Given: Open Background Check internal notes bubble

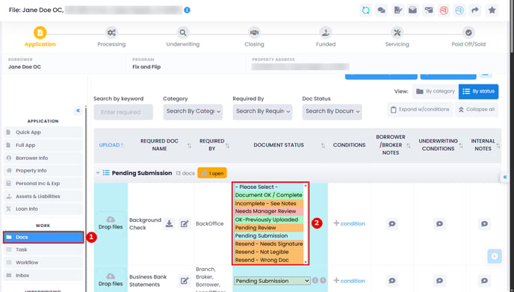Looking at the screenshot, I should (485, 224).
